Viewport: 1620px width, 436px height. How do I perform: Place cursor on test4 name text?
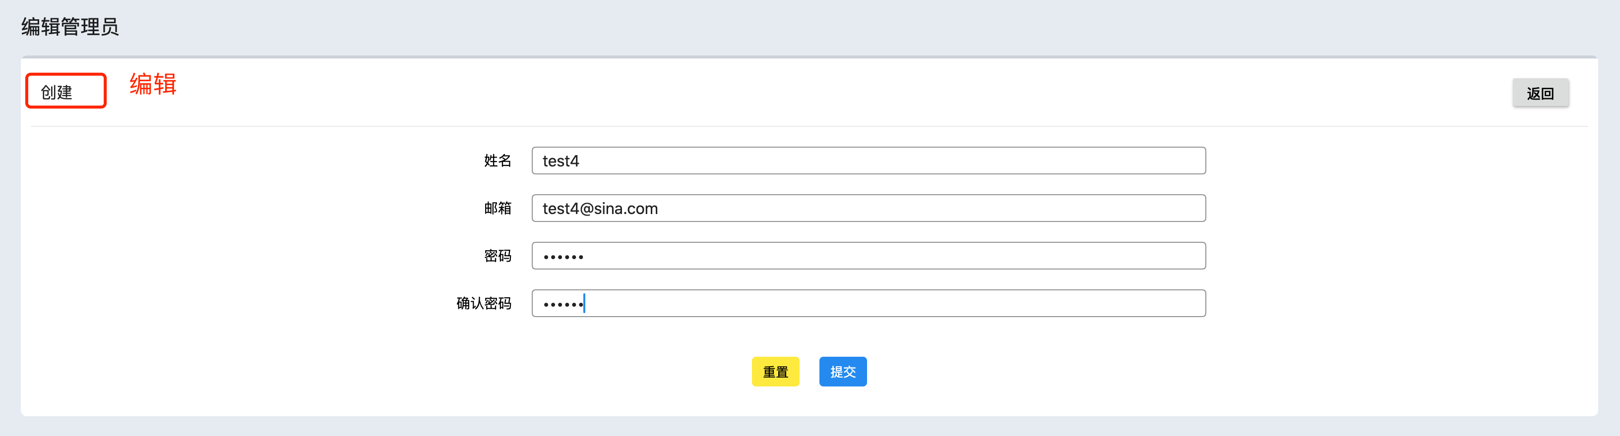(561, 162)
